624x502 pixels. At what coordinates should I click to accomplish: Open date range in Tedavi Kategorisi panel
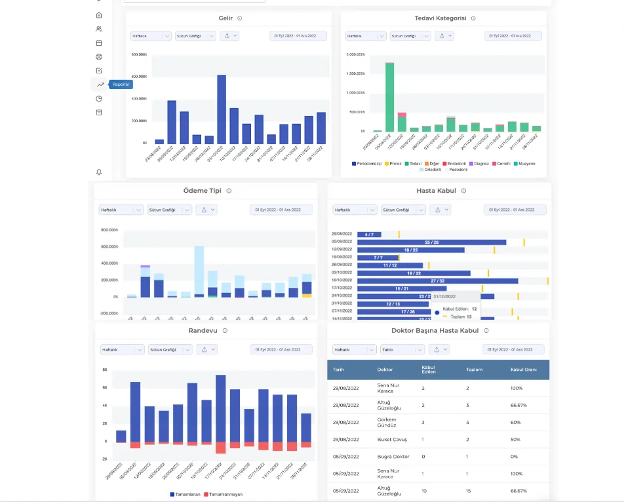point(513,36)
